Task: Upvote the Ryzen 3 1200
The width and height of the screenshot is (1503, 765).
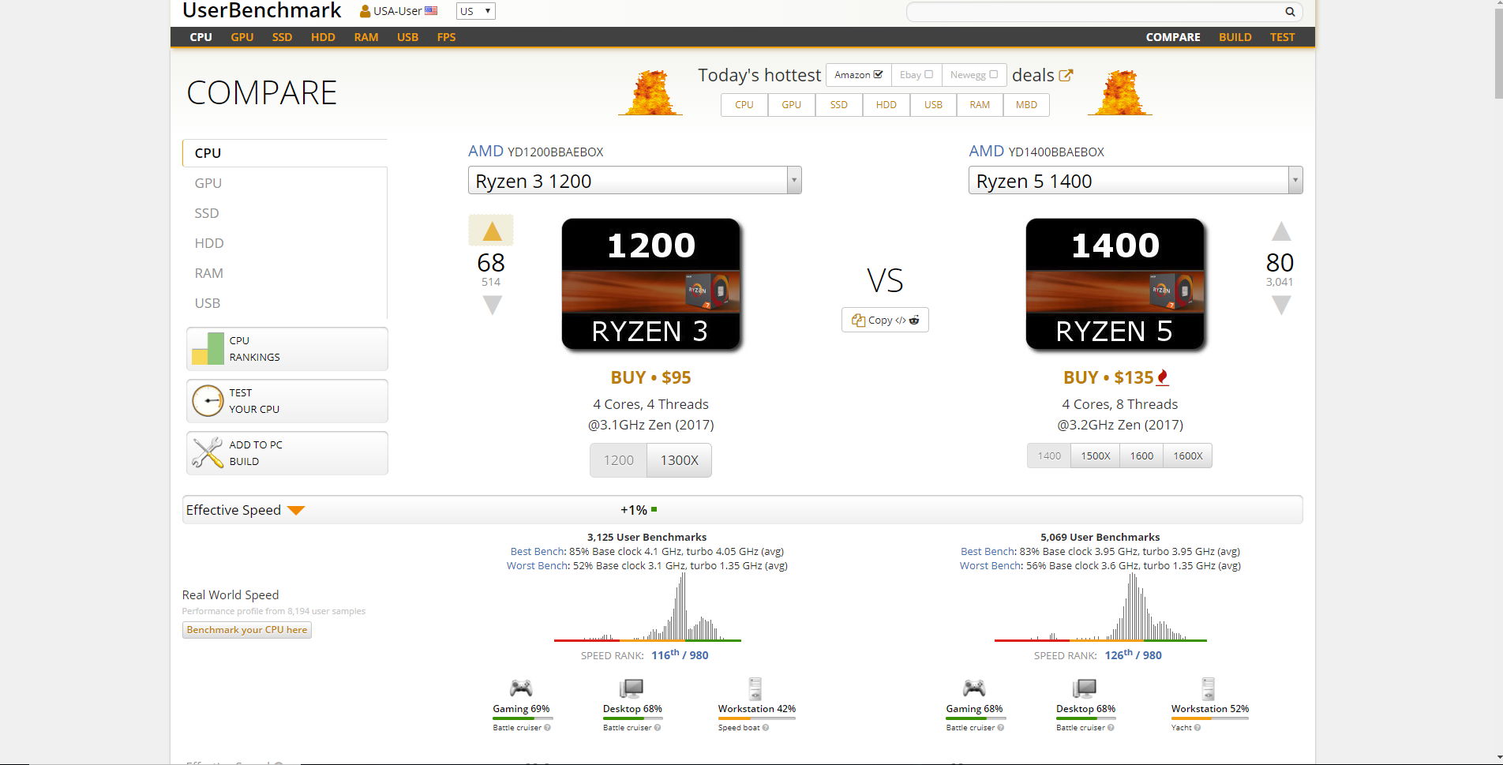Action: 492,231
